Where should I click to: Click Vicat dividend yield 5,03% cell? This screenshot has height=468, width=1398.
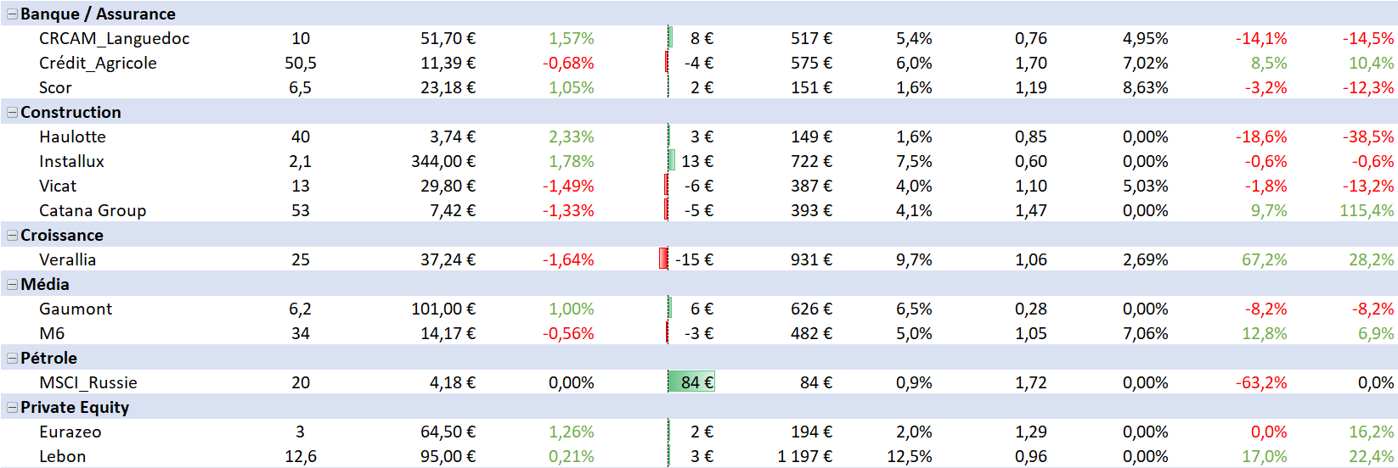click(1145, 187)
